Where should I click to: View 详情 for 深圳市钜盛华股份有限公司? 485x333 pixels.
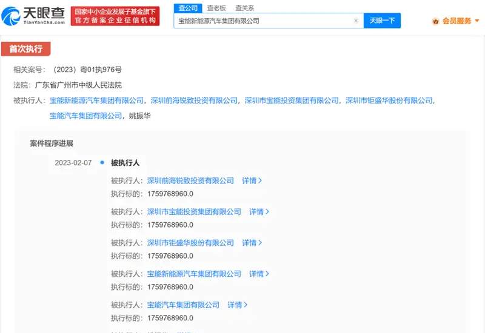(252, 243)
